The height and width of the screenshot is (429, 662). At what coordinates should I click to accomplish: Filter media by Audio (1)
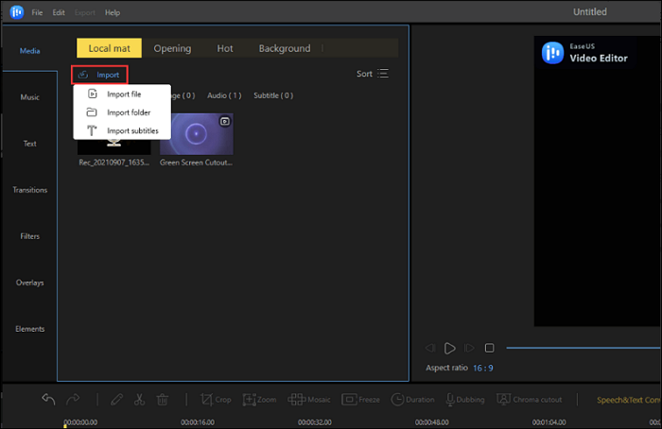(x=224, y=95)
